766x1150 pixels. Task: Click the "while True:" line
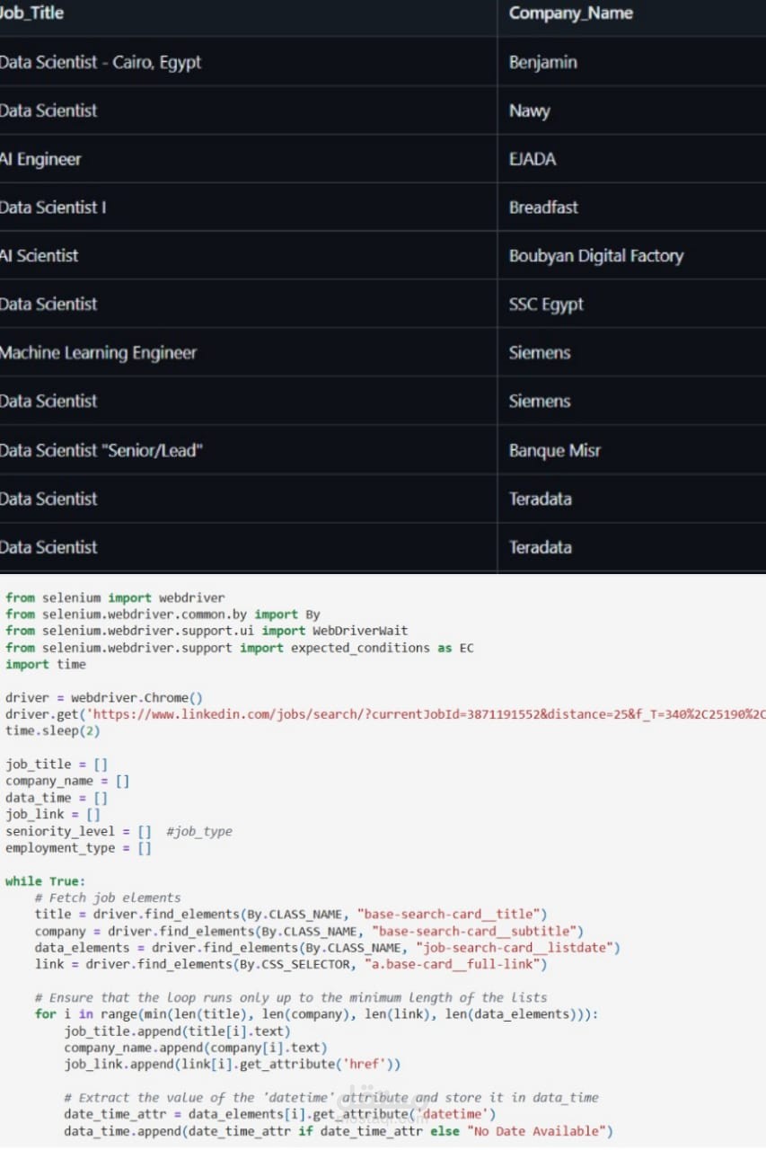click(45, 881)
